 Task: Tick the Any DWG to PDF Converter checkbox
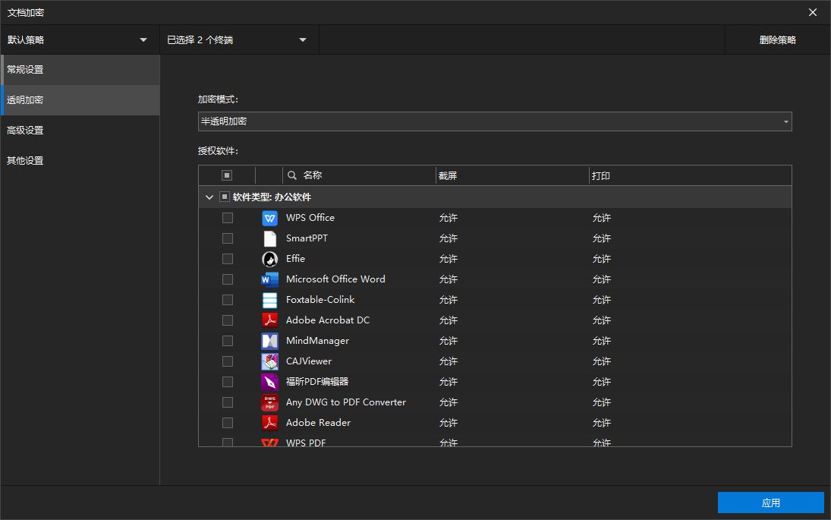click(228, 402)
